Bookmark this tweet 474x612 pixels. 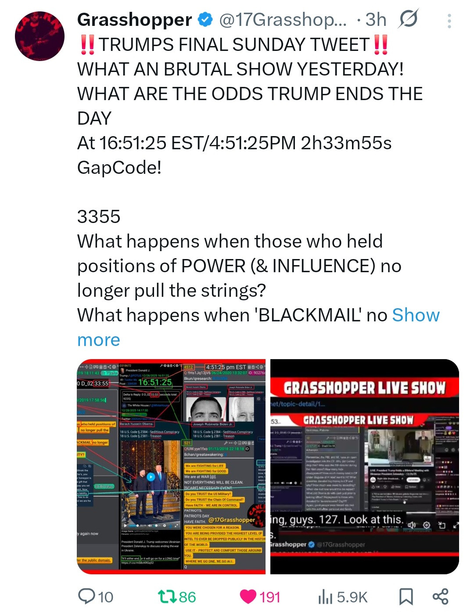pos(406,597)
